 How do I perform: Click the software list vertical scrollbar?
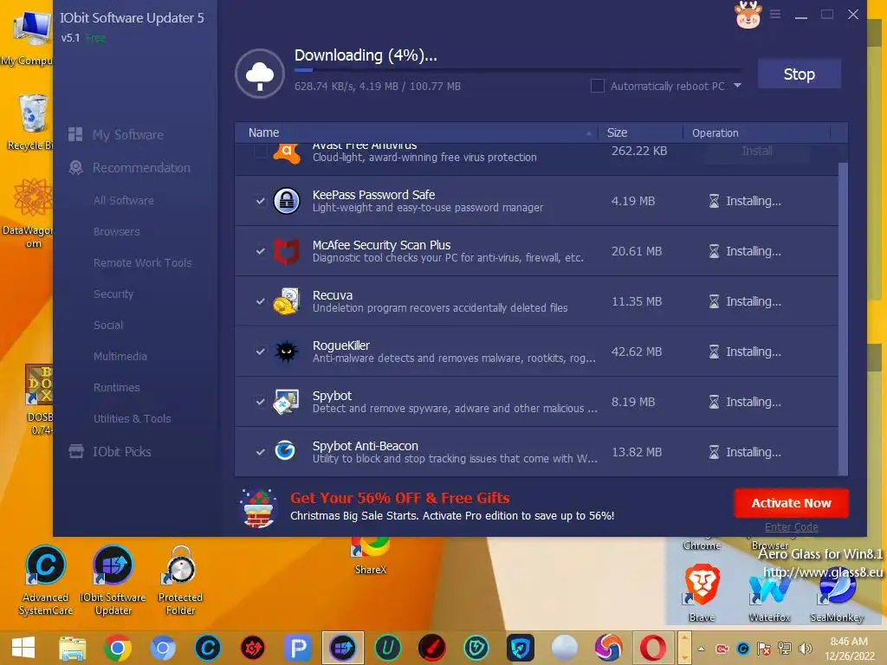pyautogui.click(x=843, y=320)
